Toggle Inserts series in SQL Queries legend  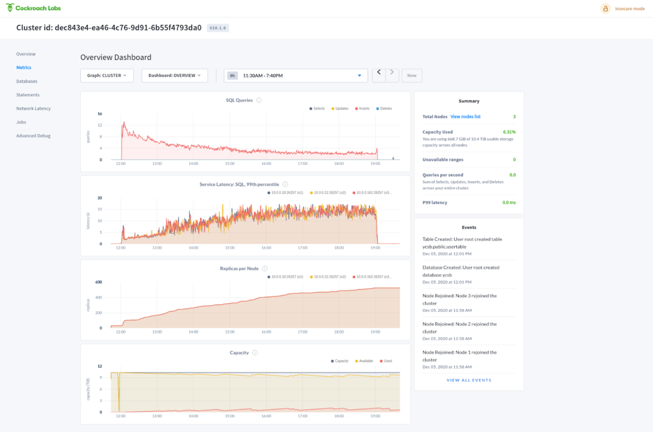[x=362, y=109]
